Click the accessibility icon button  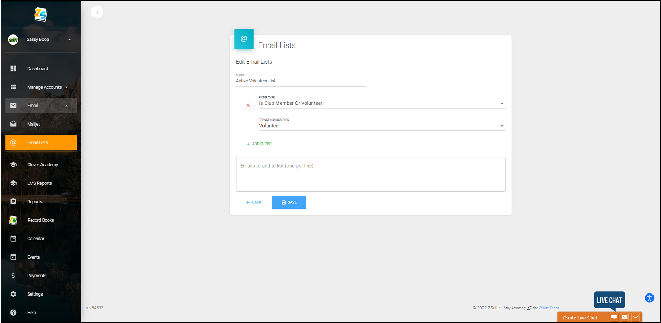coord(649,298)
